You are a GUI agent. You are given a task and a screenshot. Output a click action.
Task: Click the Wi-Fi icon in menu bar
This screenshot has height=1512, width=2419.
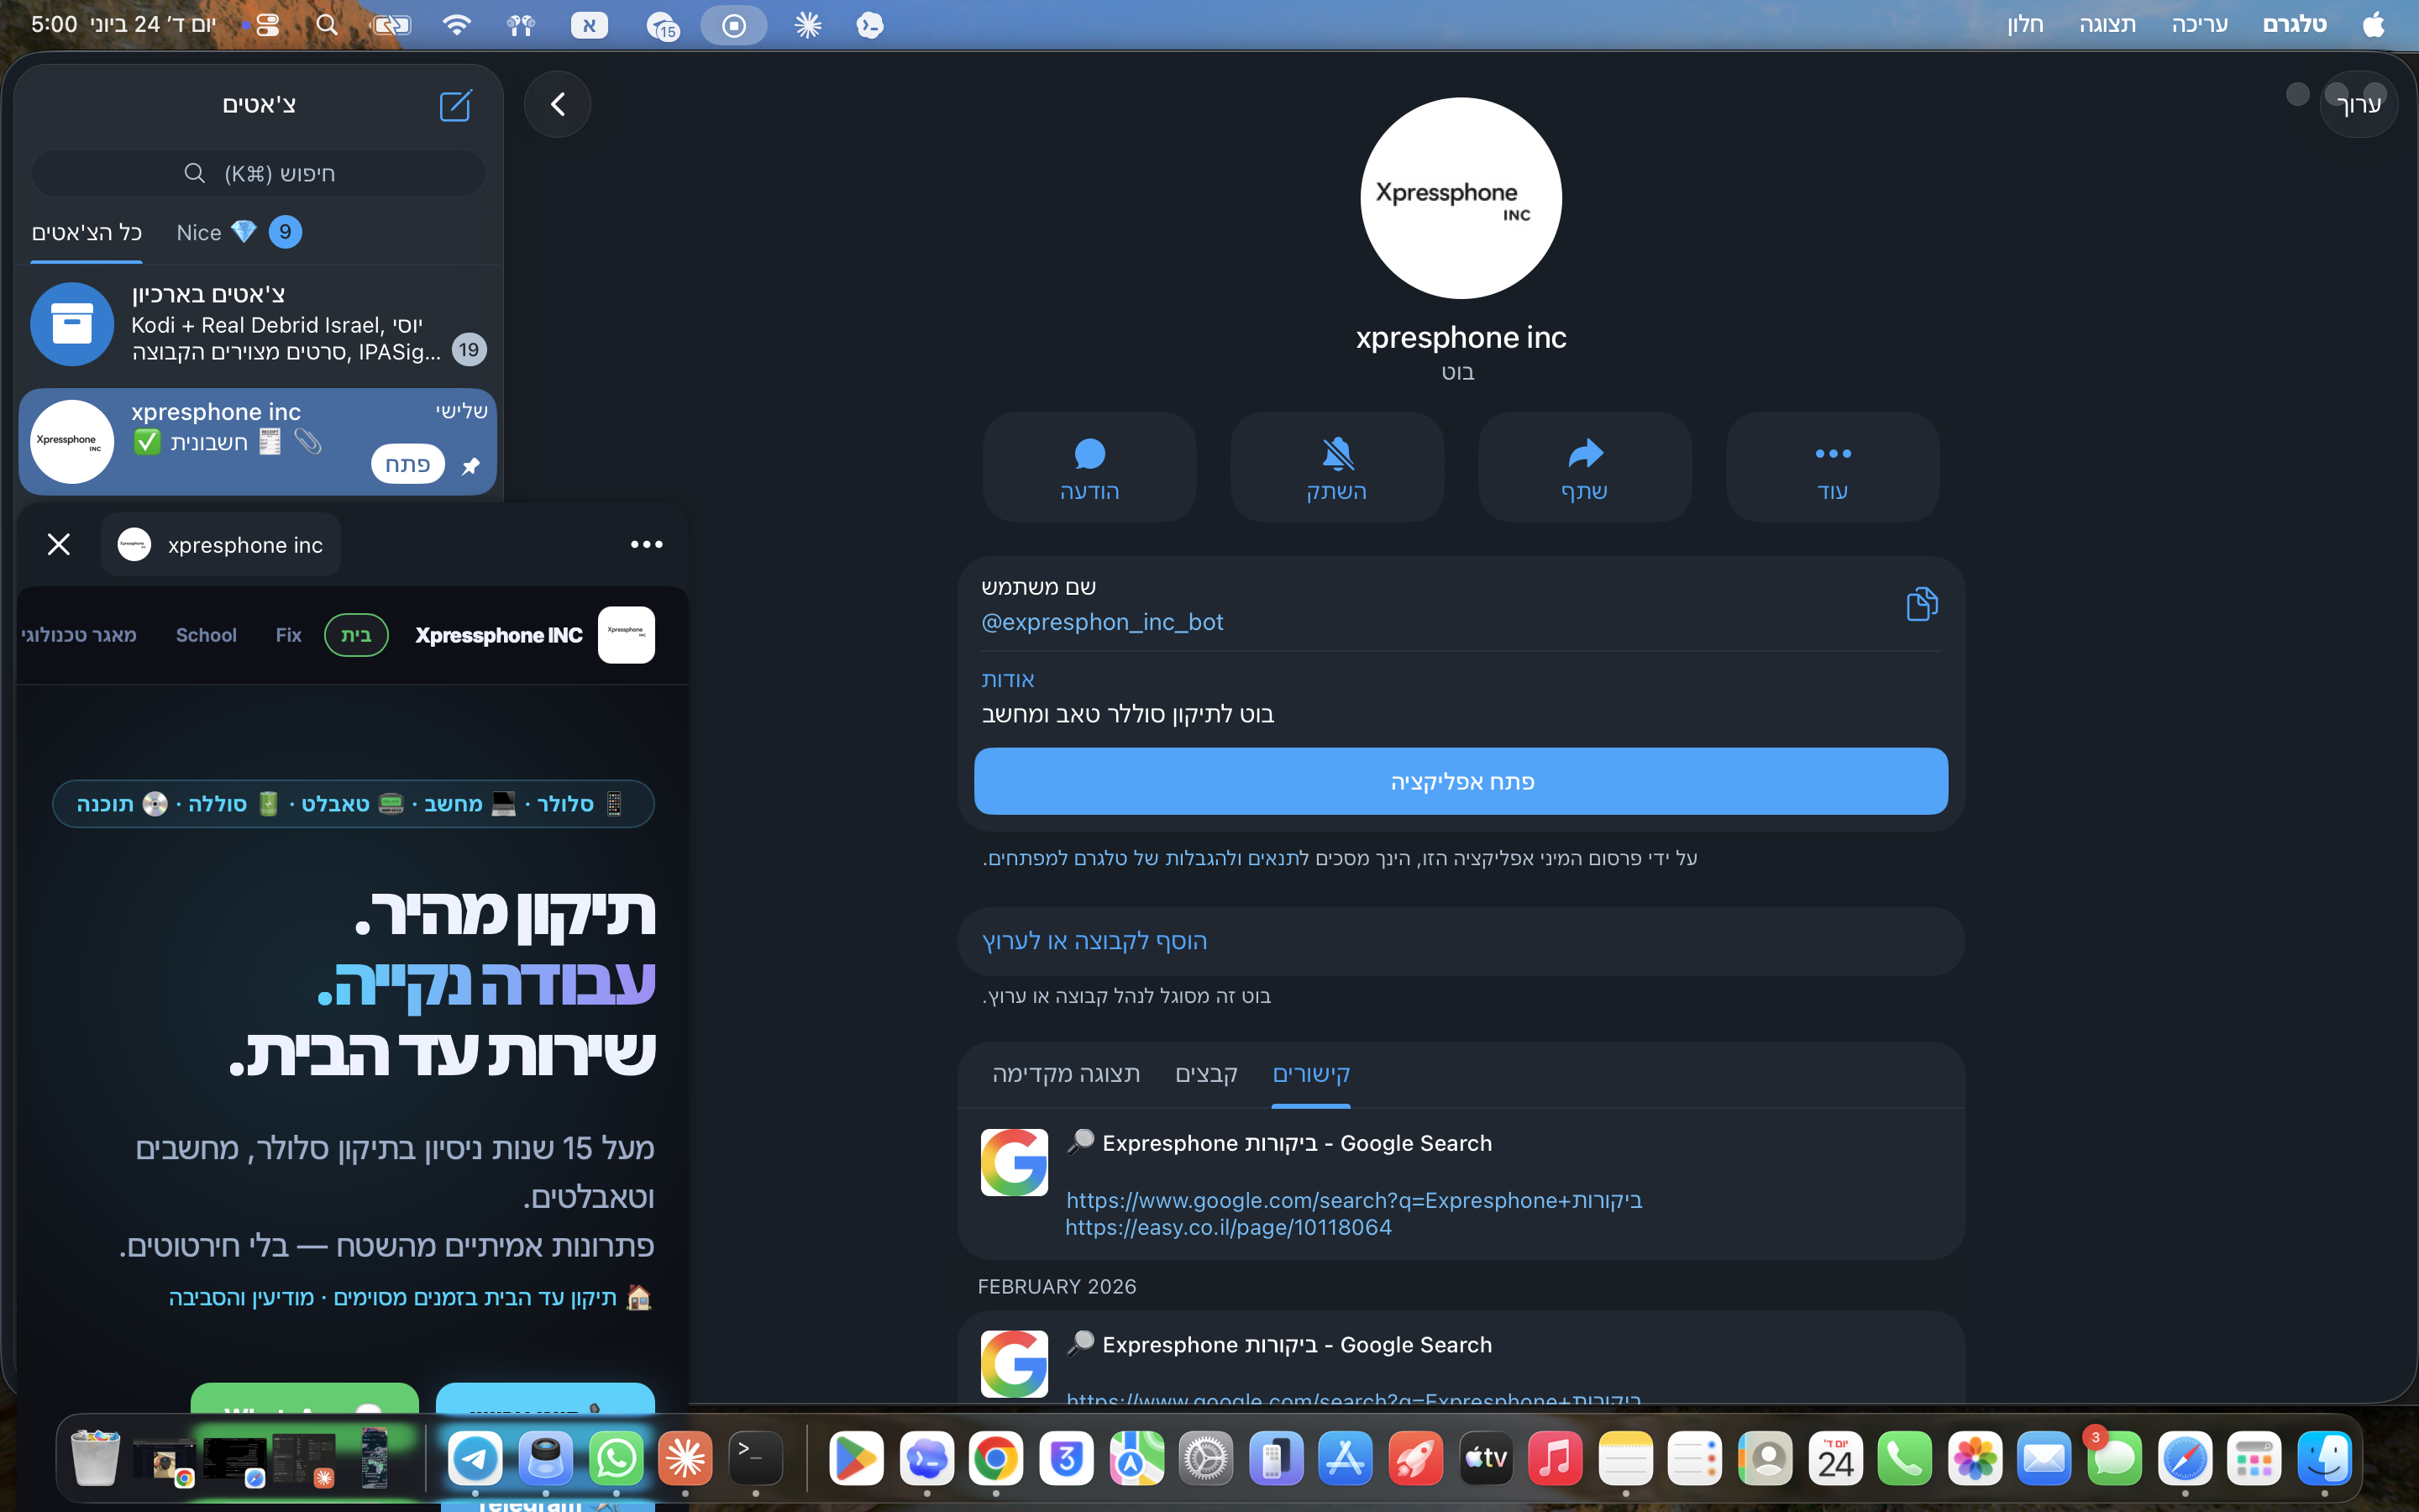[457, 24]
